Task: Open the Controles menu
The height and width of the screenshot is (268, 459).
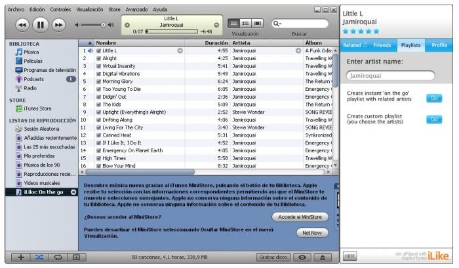Action: tap(60, 9)
